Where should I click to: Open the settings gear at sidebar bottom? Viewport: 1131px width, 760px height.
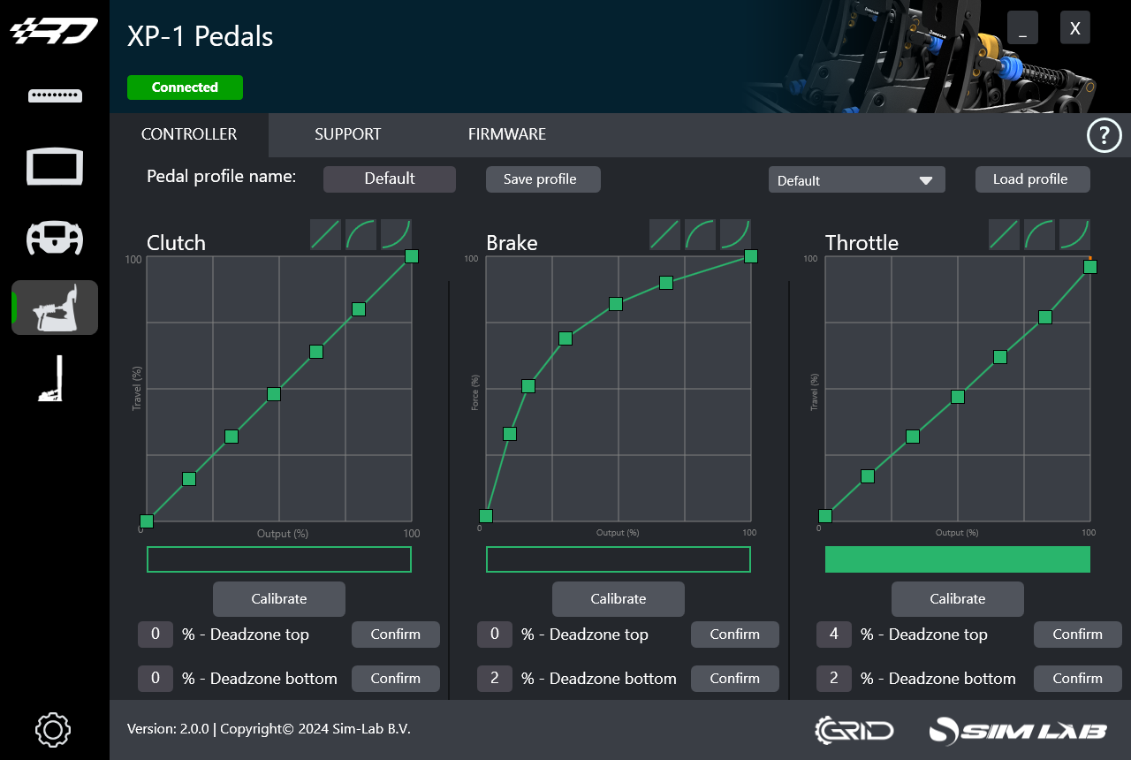coord(52,730)
